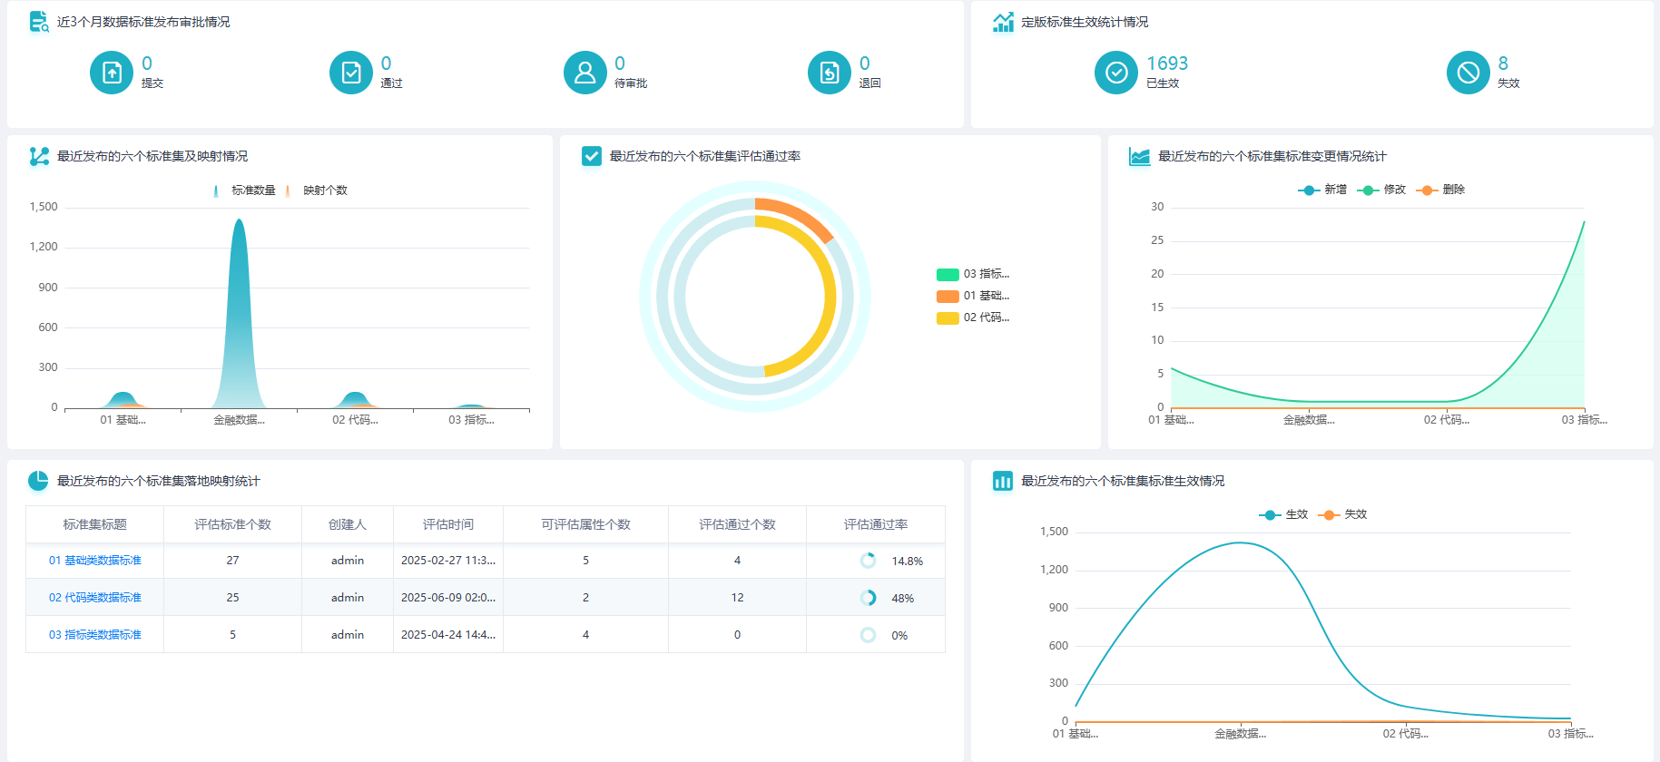Click the 已生效 effective check icon
This screenshot has width=1660, height=762.
tap(1116, 73)
